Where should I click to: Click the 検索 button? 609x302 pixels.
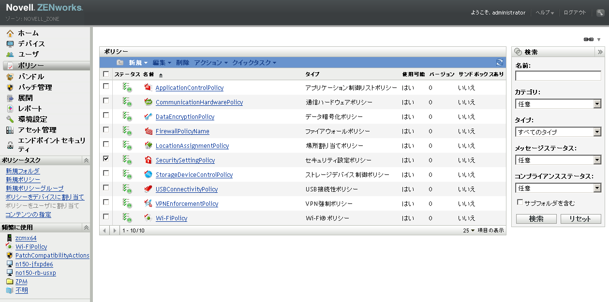[536, 219]
